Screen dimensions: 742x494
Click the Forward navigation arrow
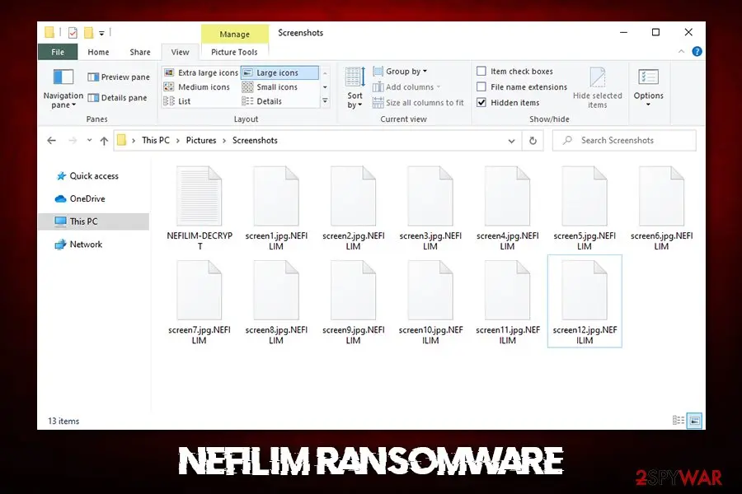pyautogui.click(x=73, y=141)
